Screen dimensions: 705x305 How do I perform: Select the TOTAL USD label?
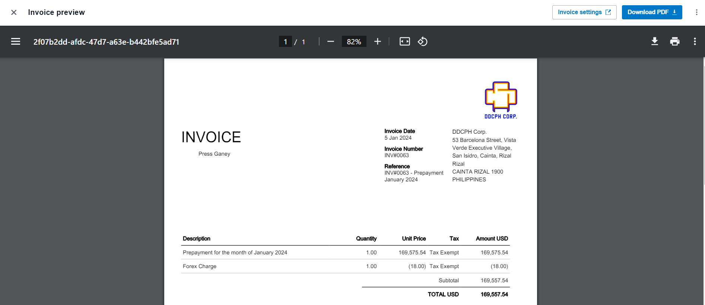coord(443,294)
